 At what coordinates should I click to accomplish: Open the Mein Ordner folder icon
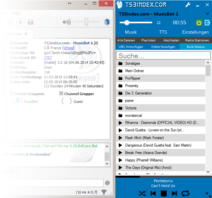click(x=120, y=71)
